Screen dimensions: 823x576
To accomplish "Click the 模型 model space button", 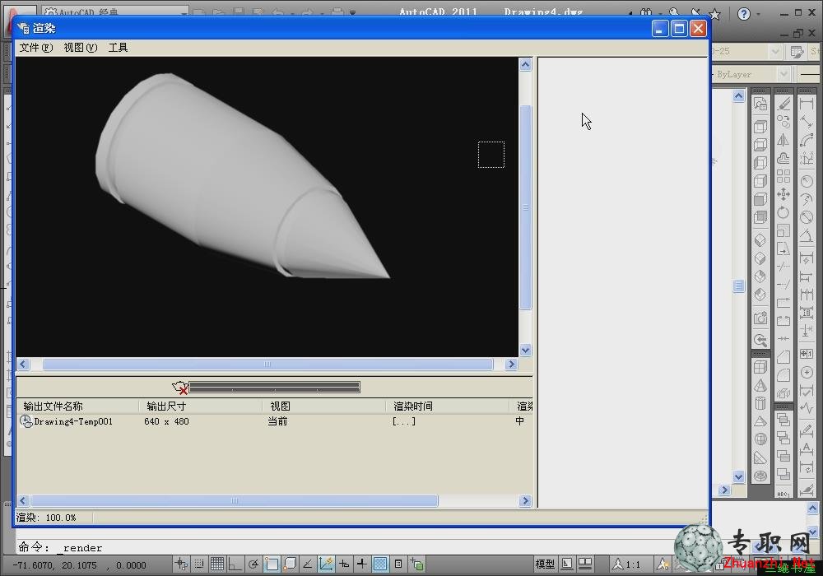I will tap(544, 564).
